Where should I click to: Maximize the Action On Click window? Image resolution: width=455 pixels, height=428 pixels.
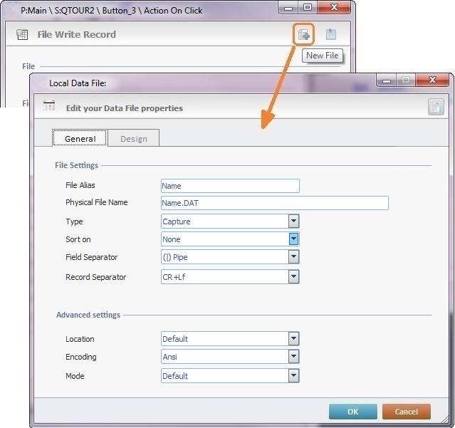coord(308,9)
